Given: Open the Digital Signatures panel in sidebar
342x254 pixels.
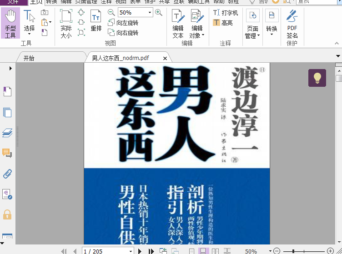Looking at the screenshot, I should [7, 194].
